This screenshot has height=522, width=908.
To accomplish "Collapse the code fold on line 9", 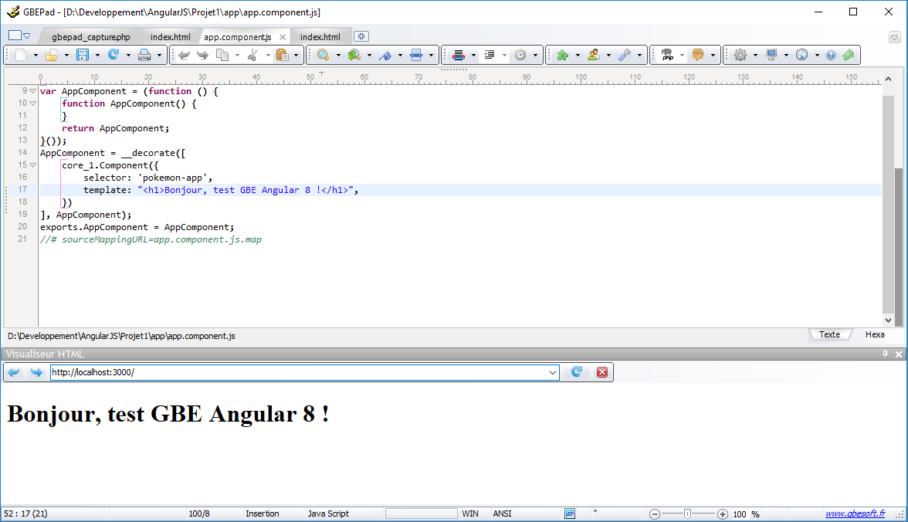I will click(33, 91).
